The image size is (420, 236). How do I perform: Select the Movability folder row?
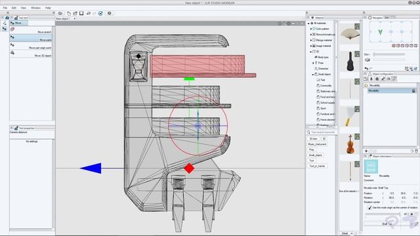pyautogui.click(x=390, y=85)
